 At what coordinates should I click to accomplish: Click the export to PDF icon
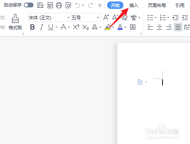click(x=50, y=5)
